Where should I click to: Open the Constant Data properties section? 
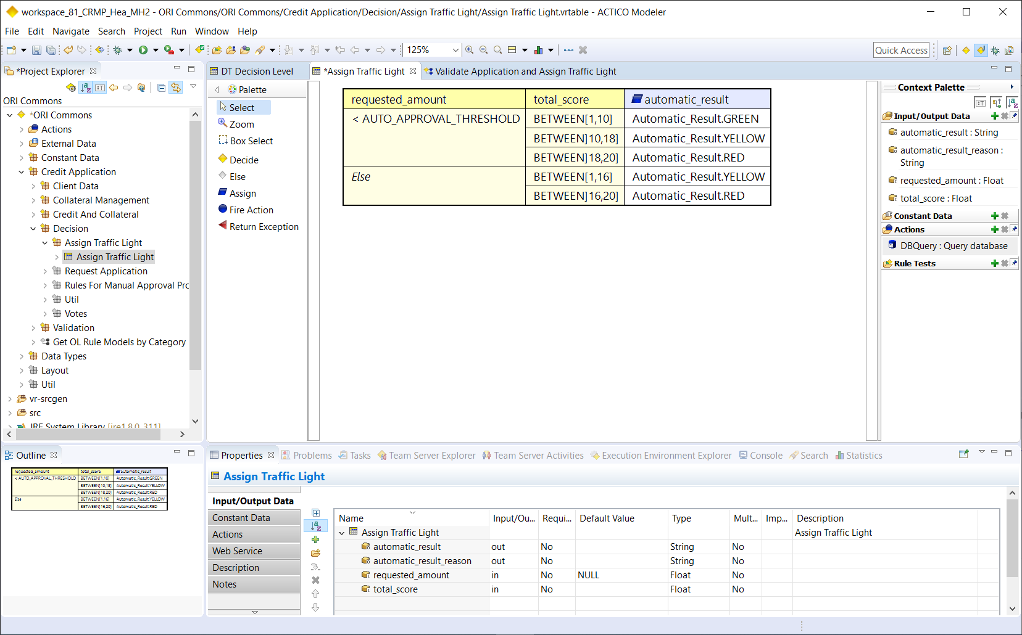[241, 517]
